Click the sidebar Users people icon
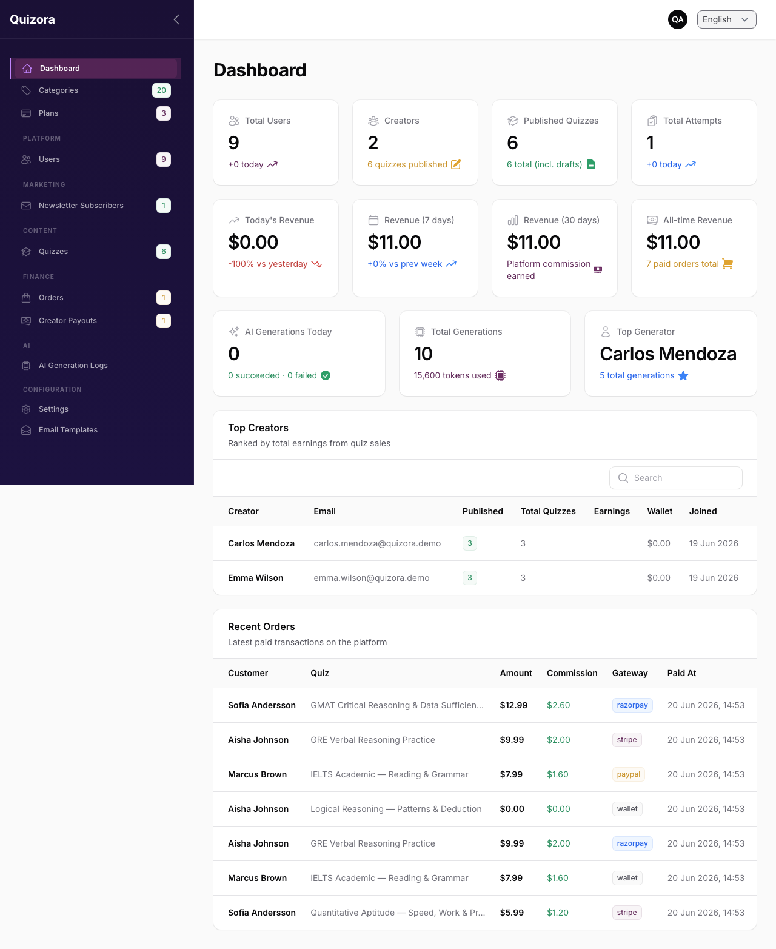 26,159
